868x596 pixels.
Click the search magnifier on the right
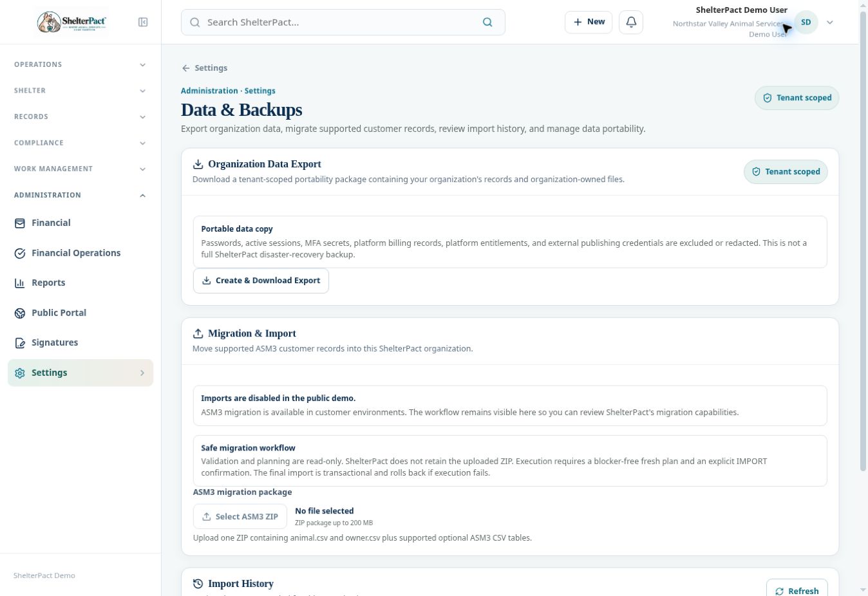487,22
